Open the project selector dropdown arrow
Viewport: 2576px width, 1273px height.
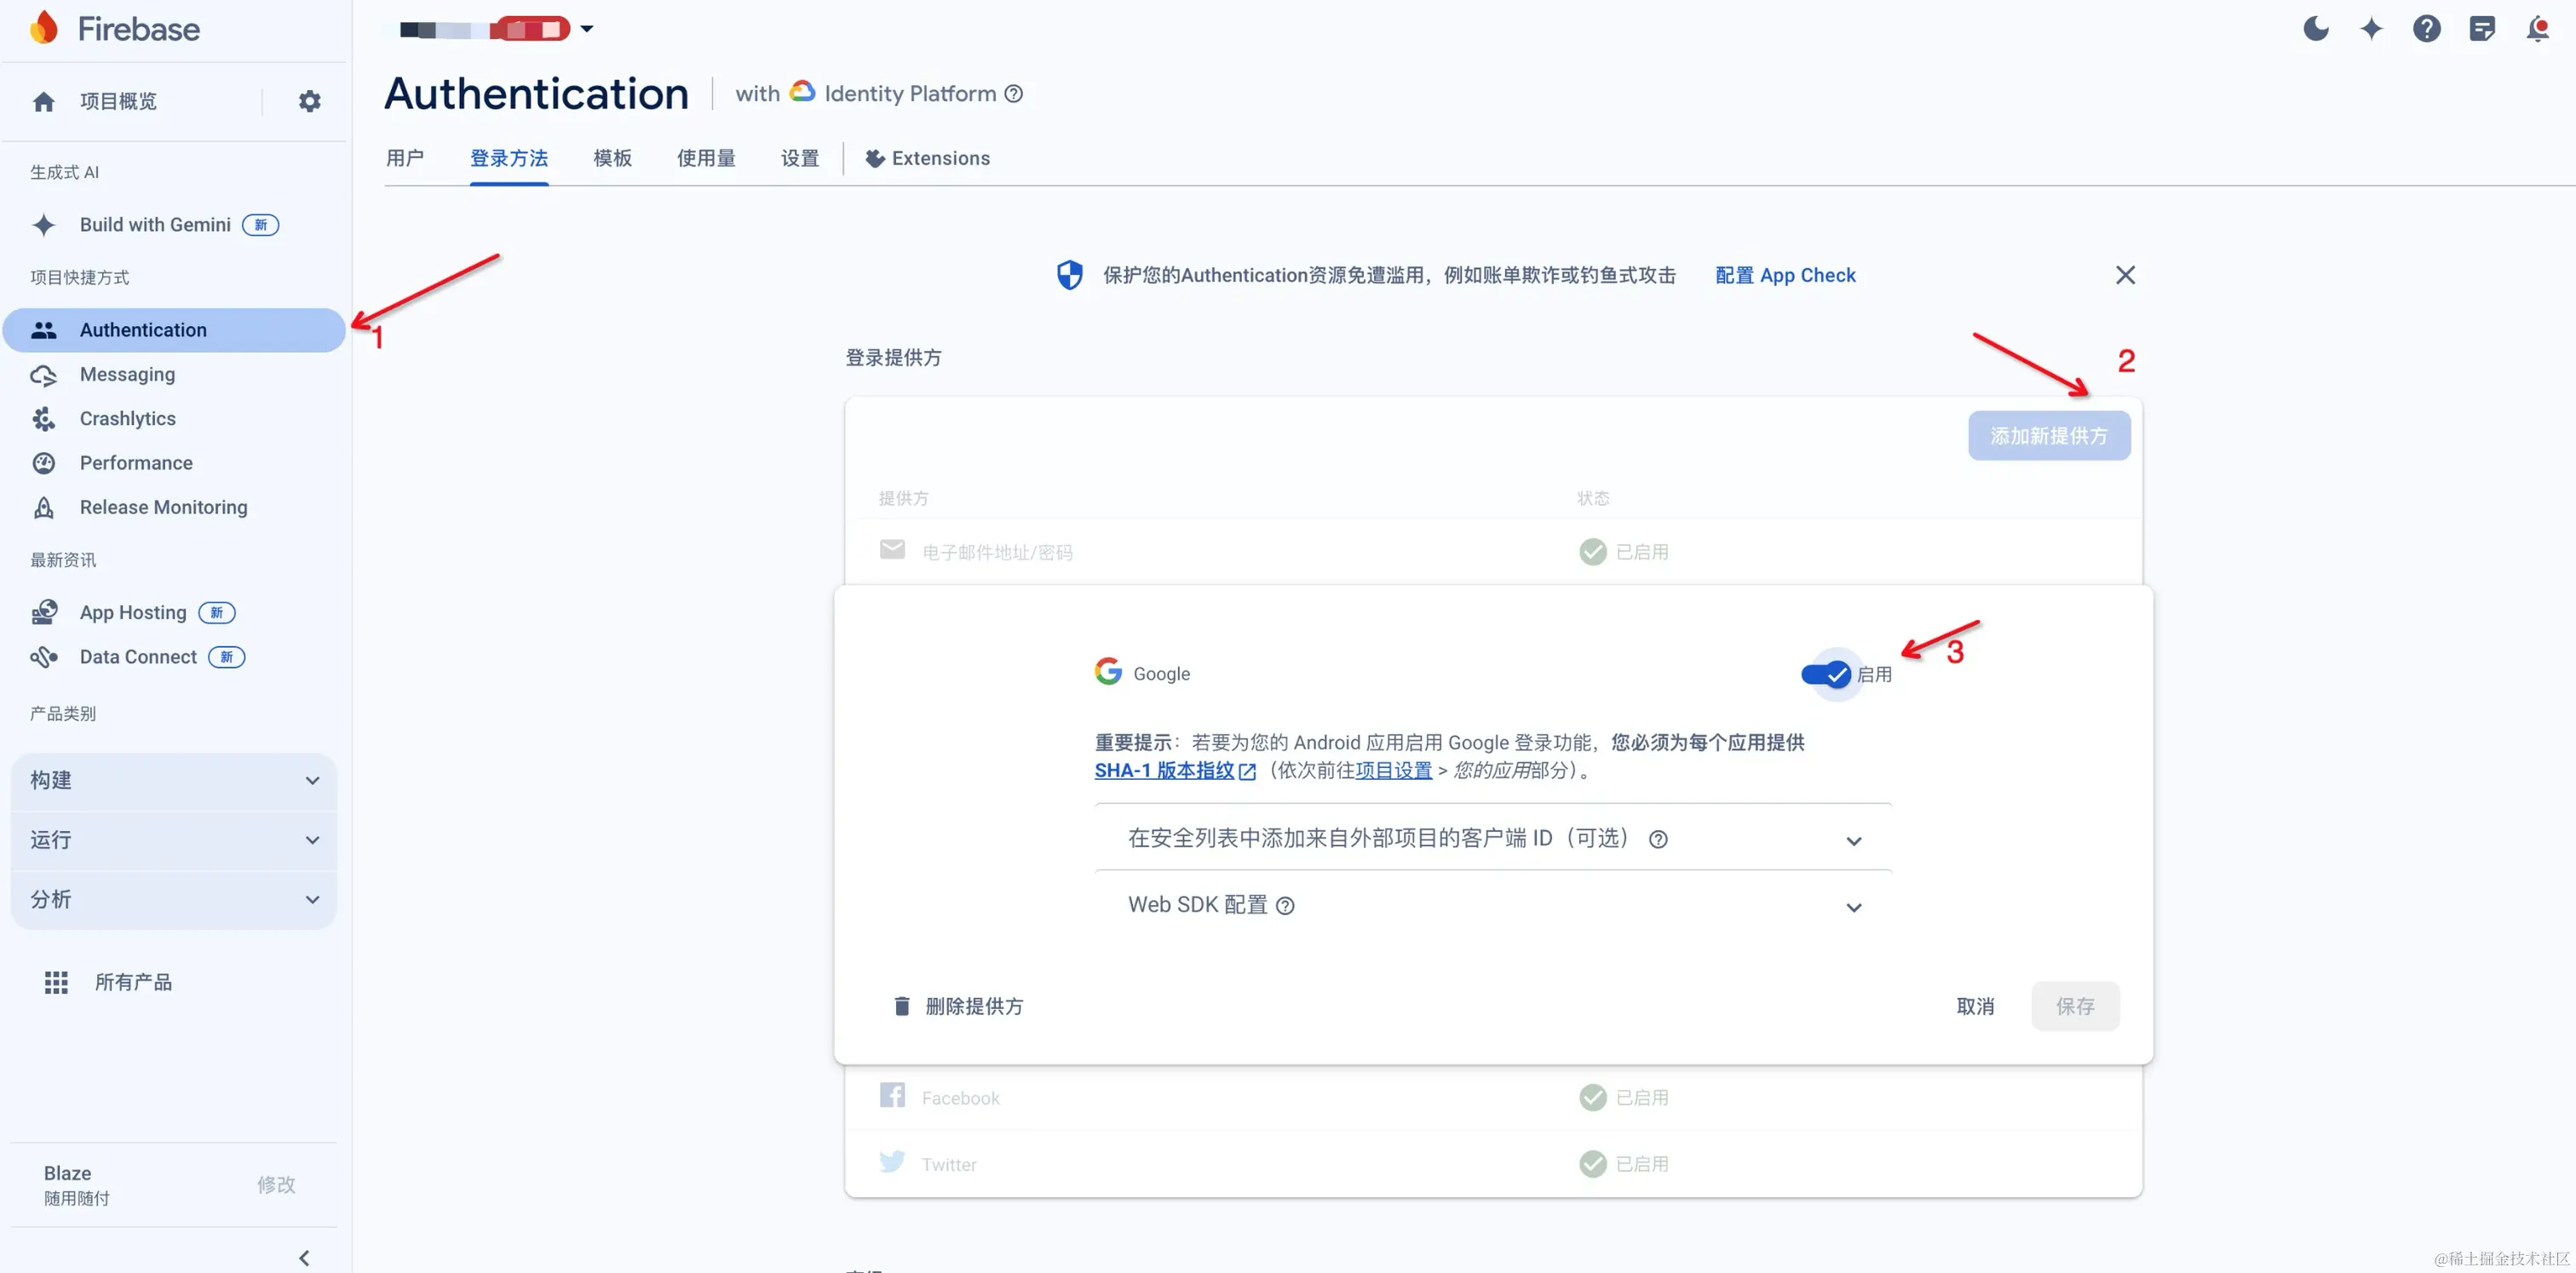click(587, 29)
